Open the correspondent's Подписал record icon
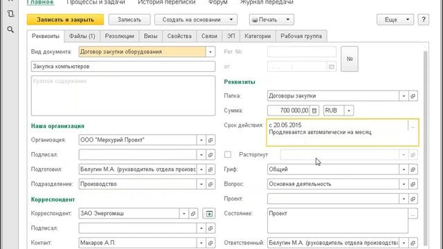 pyautogui.click(x=210, y=228)
